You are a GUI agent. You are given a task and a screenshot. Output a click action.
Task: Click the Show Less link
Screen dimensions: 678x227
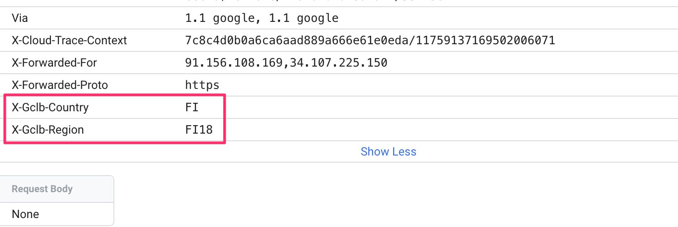click(x=388, y=151)
